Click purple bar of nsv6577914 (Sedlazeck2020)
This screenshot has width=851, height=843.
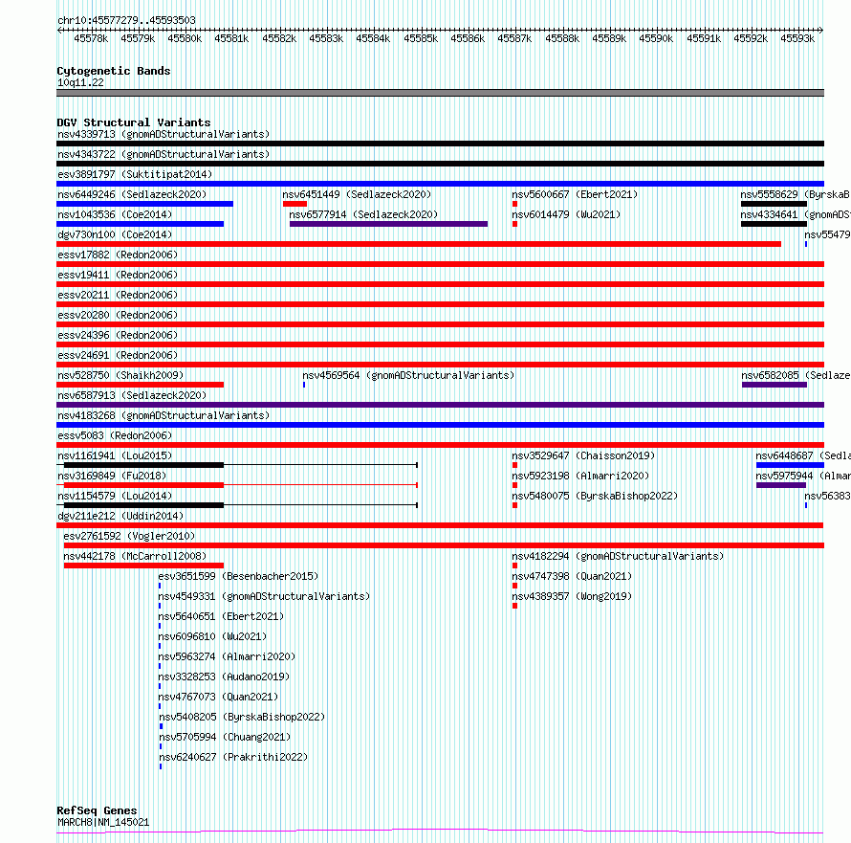(x=388, y=224)
